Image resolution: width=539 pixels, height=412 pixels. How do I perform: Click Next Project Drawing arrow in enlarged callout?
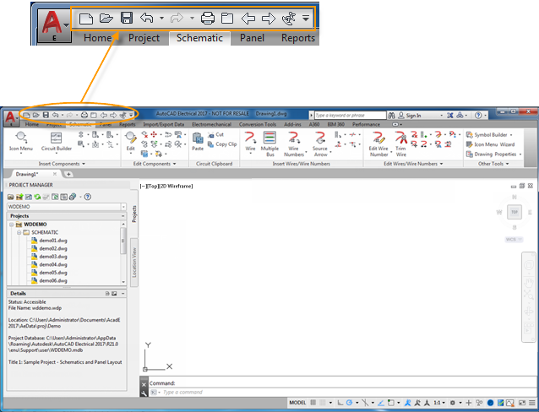[269, 19]
